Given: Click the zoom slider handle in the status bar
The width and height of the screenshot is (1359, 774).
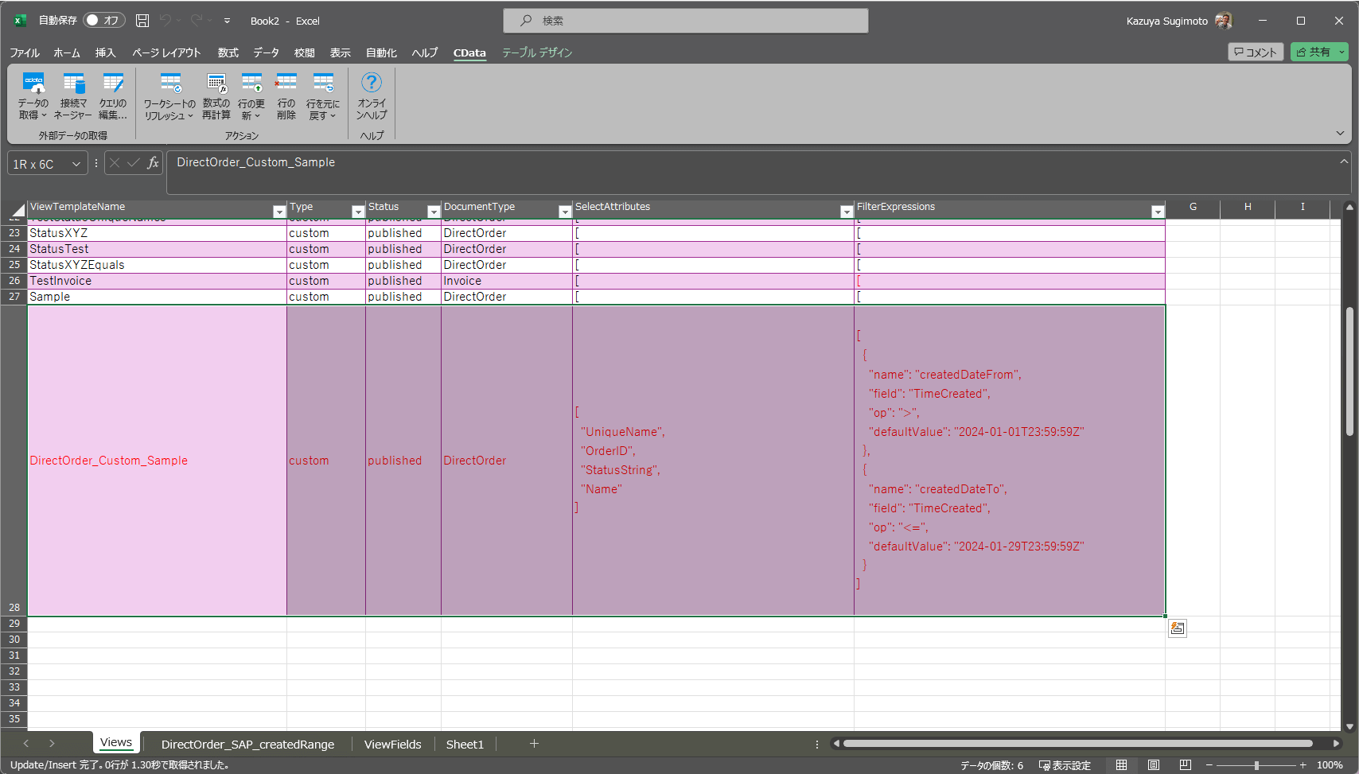Looking at the screenshot, I should (x=1256, y=765).
